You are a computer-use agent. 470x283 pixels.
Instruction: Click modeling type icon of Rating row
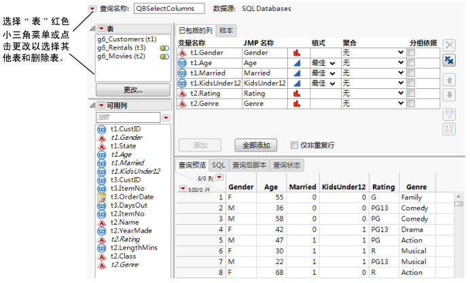click(x=297, y=94)
